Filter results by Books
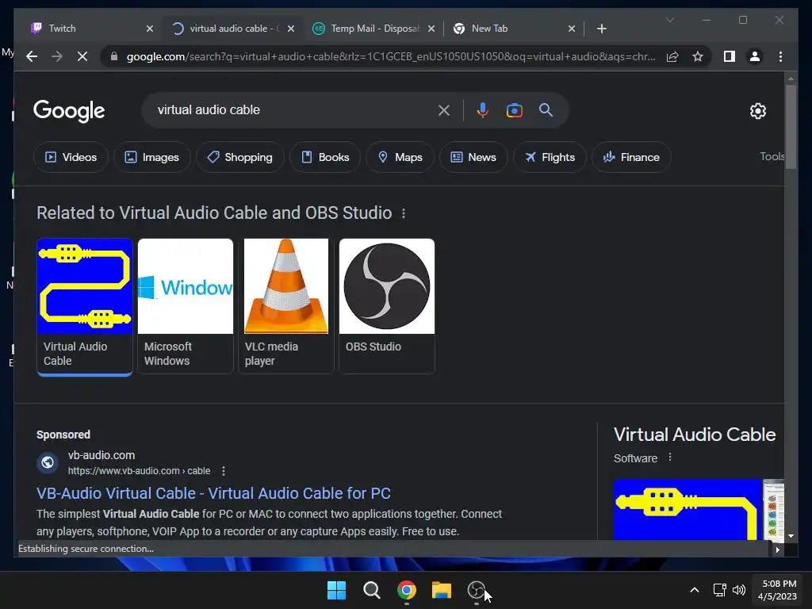Image resolution: width=812 pixels, height=609 pixels. pos(325,157)
